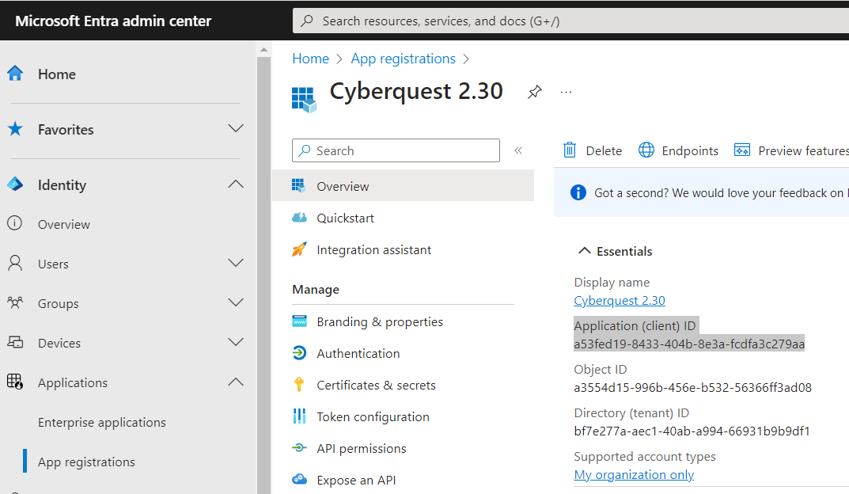
Task: Click the Devices icon in sidebar
Action: 15,342
